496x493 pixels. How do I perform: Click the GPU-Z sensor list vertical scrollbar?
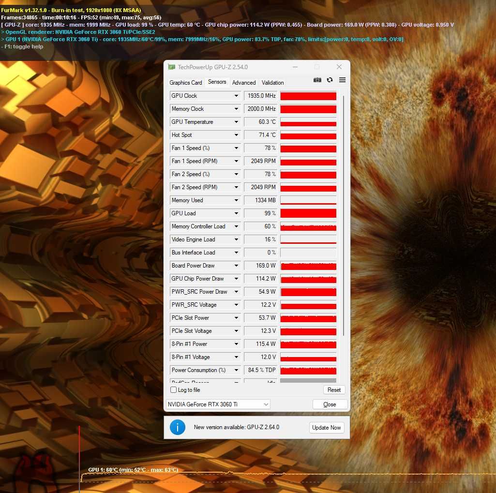[x=343, y=215]
